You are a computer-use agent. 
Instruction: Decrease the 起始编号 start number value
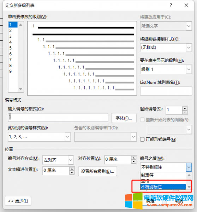[185, 112]
